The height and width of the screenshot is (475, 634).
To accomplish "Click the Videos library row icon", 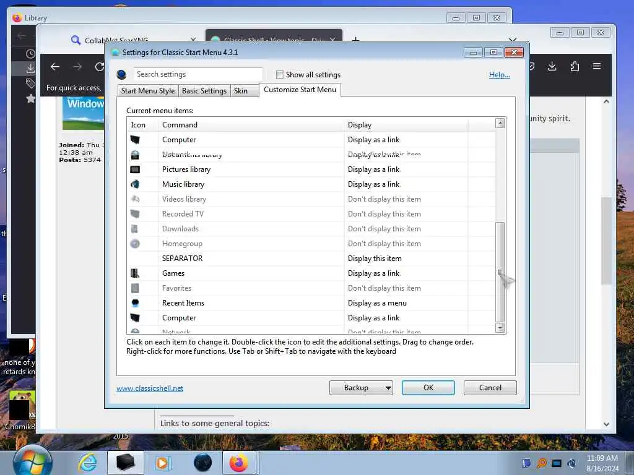I will (x=135, y=199).
